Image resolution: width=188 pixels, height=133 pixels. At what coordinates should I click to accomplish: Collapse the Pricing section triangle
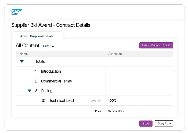coord(30,91)
